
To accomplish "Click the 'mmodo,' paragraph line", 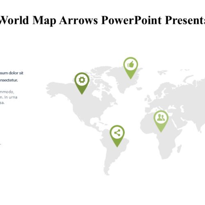I will click(x=7, y=92).
